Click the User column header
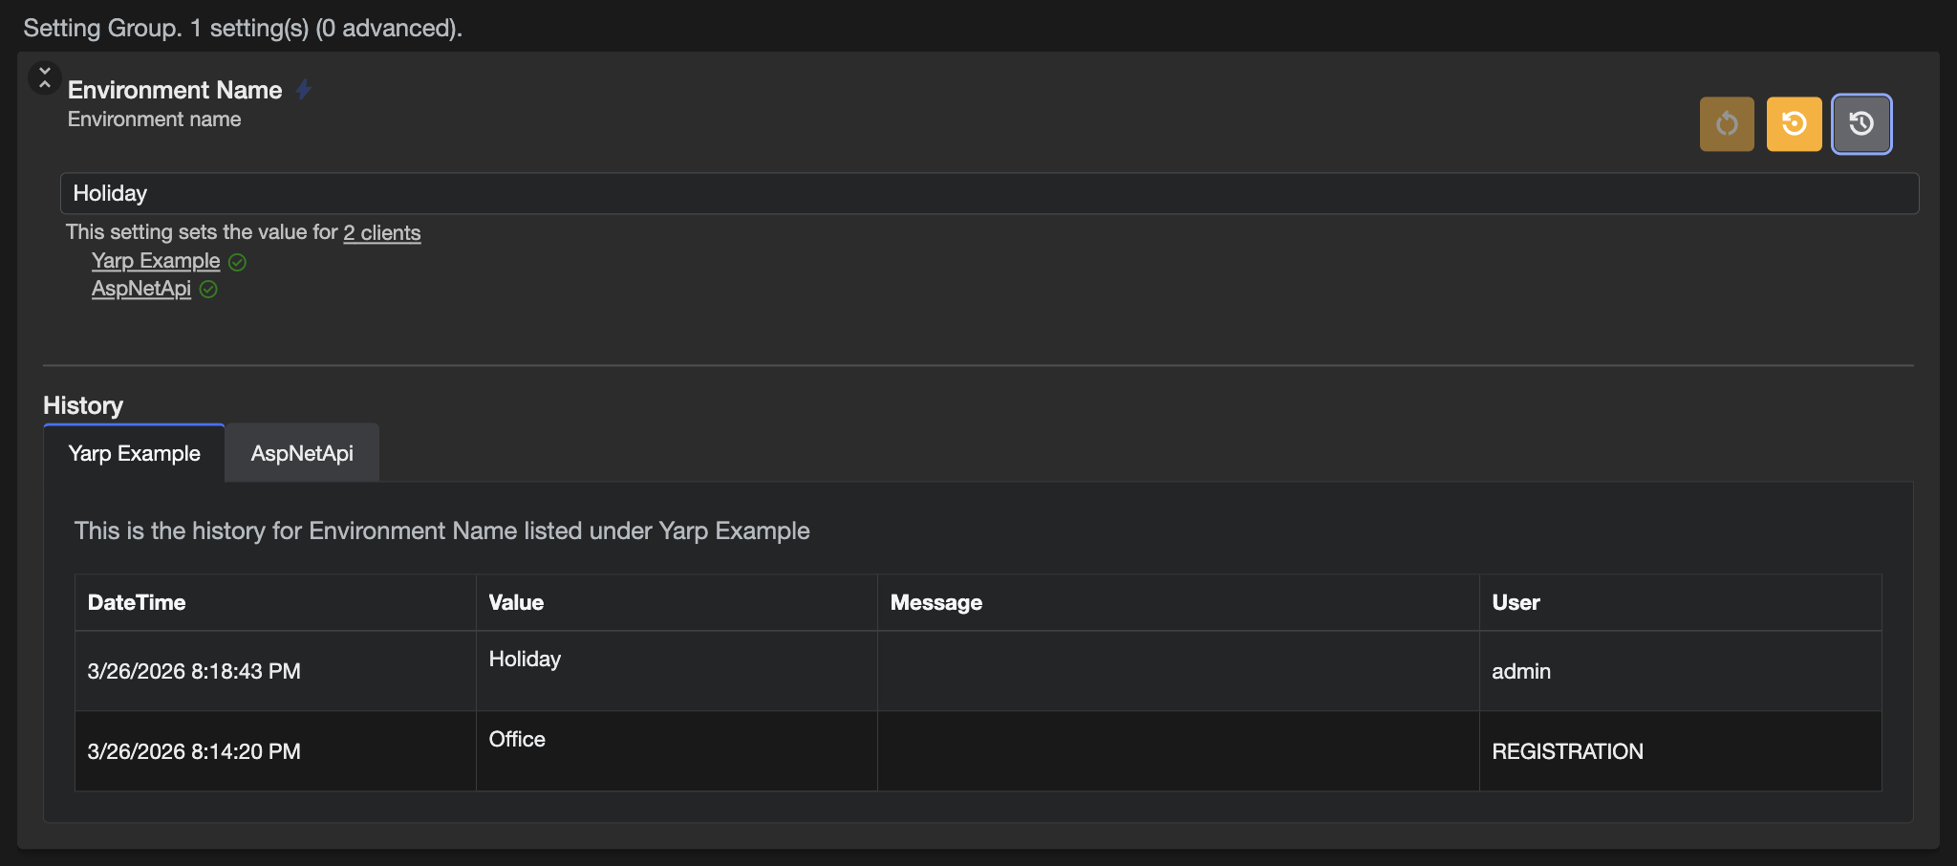The height and width of the screenshot is (866, 1957). coord(1516,602)
